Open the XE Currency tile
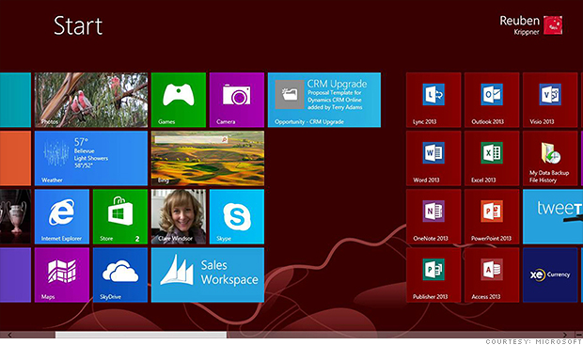Screen dimensions: 583x345 550,274
